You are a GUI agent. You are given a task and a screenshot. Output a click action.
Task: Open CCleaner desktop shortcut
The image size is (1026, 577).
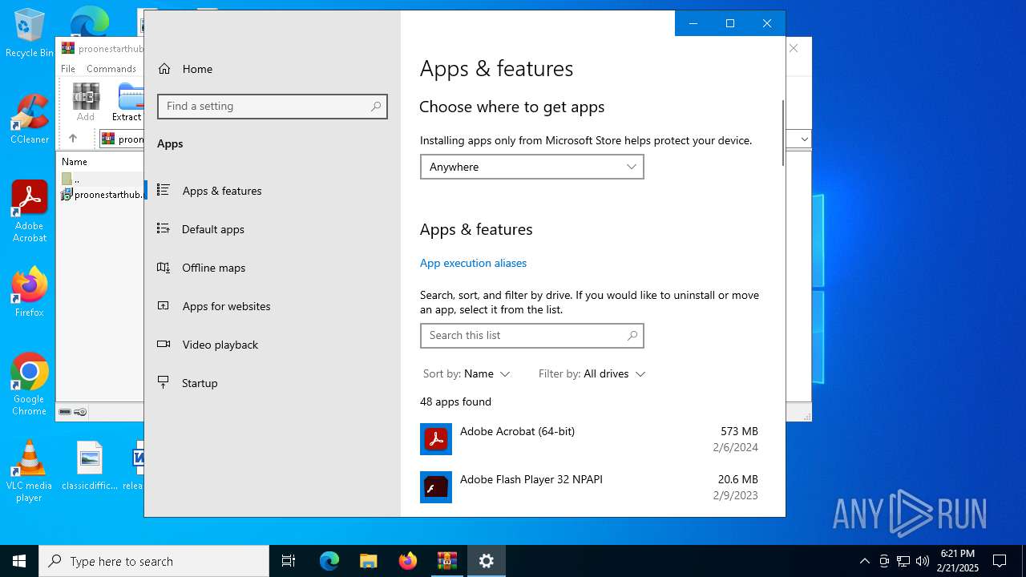point(29,120)
